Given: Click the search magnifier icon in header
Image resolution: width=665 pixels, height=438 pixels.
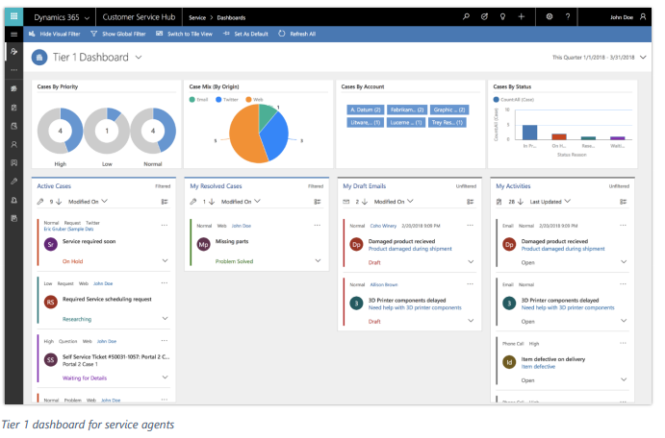Looking at the screenshot, I should click(x=466, y=17).
